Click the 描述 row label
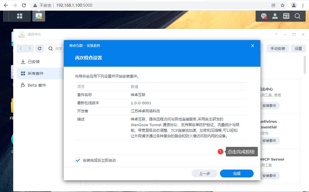The height and width of the screenshot is (192, 309). coord(81,119)
